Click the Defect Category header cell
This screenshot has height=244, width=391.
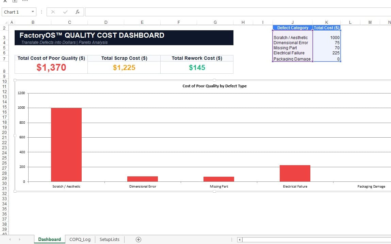(293, 28)
